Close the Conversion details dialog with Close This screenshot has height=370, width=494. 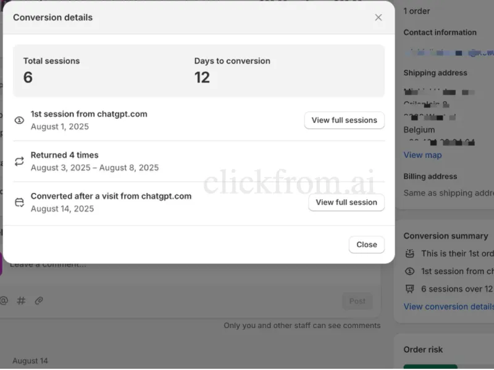366,244
